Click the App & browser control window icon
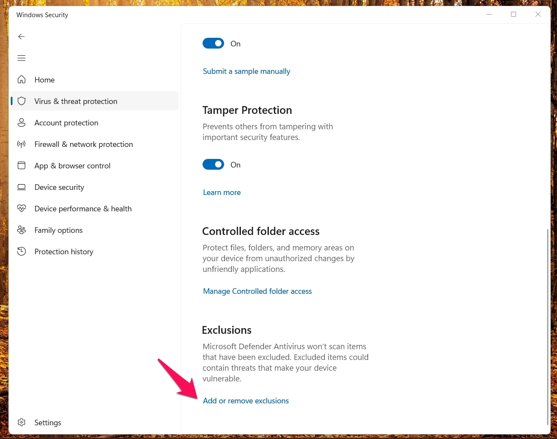557x439 pixels. tap(22, 165)
